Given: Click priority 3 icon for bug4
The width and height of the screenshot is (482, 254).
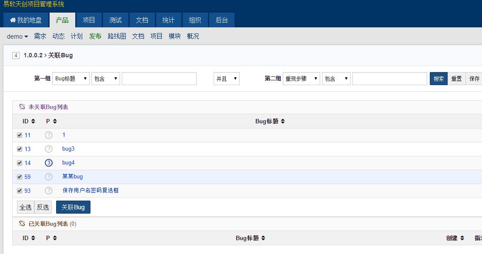Looking at the screenshot, I should [x=49, y=163].
